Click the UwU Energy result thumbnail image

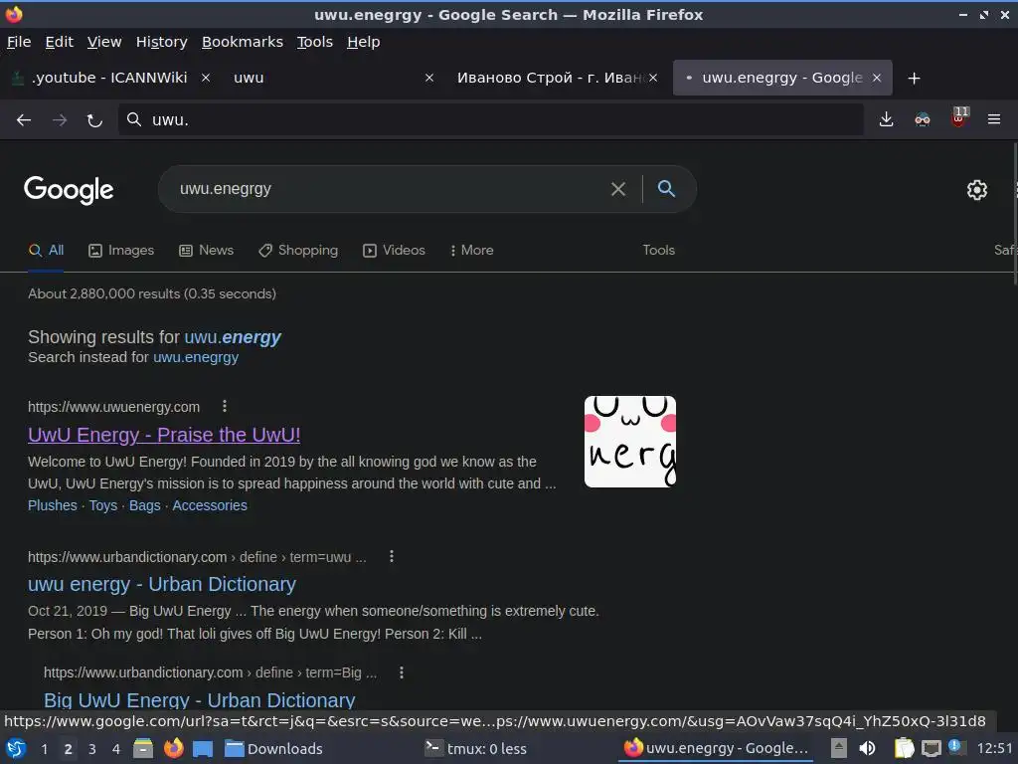tap(629, 442)
